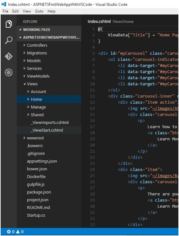Open the Debug bug icon in activity bar
The width and height of the screenshot is (179, 236).
click(9, 72)
